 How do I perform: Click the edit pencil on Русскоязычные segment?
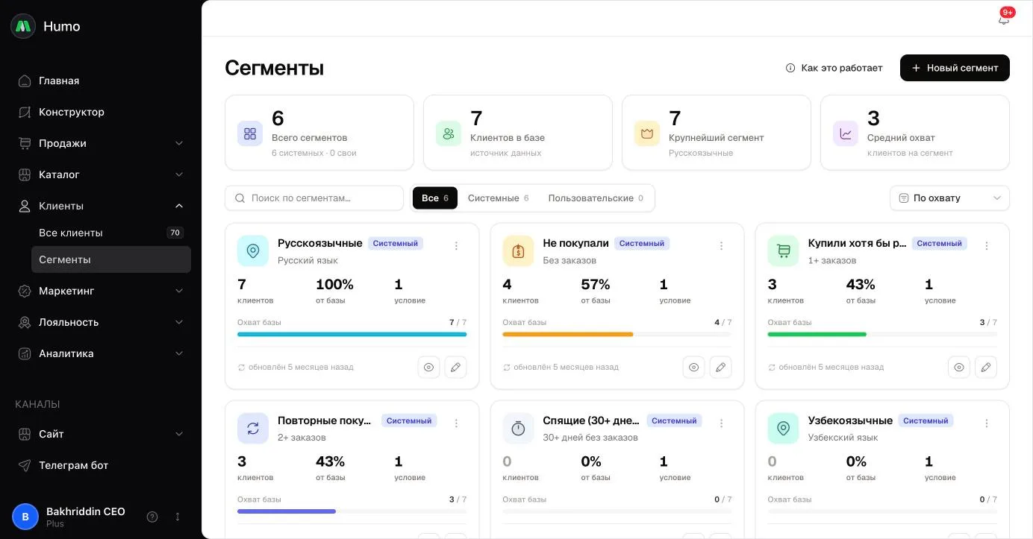455,367
